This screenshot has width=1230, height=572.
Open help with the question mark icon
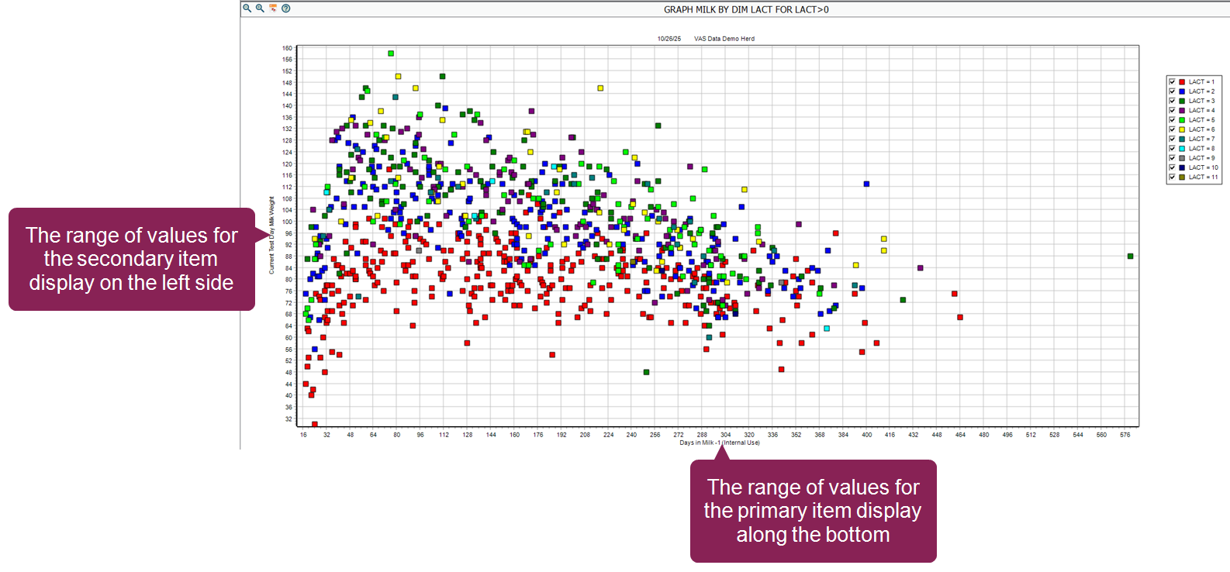click(x=286, y=9)
